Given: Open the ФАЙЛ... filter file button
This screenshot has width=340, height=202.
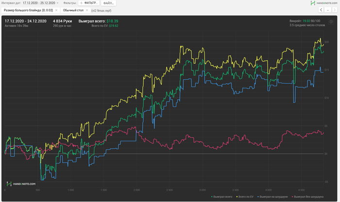Looking at the screenshot, I should tap(108, 3).
